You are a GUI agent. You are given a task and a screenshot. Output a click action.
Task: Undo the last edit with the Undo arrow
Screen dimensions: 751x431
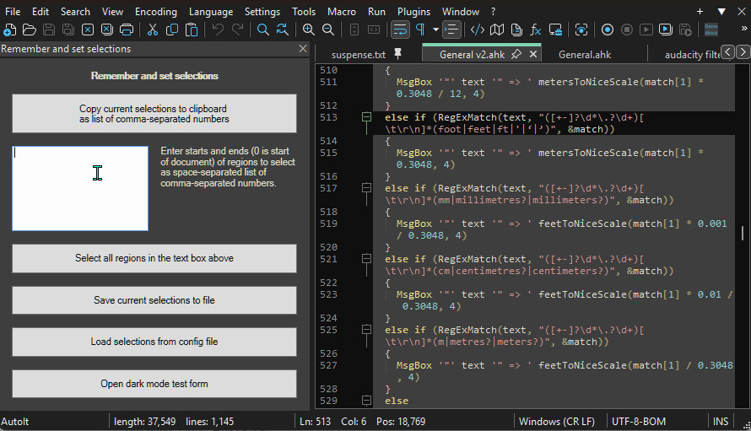[x=218, y=30]
